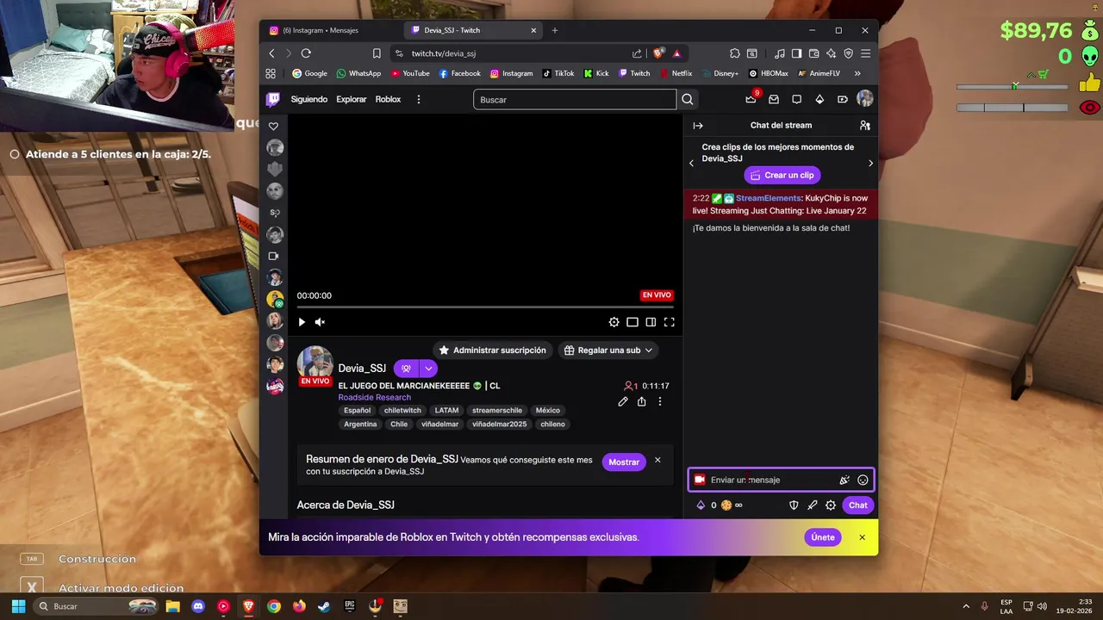Open the emote picker in chat

(863, 480)
